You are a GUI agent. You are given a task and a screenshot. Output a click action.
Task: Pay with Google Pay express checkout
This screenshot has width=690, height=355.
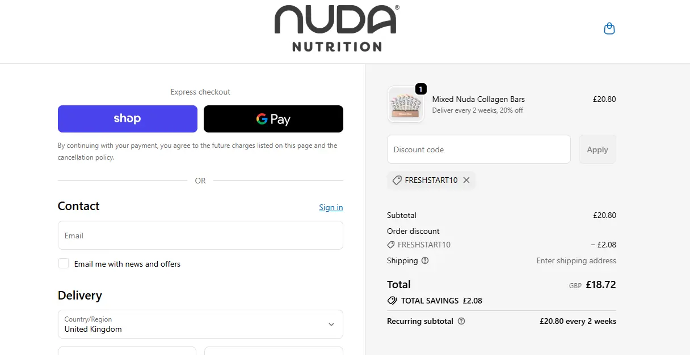point(274,119)
